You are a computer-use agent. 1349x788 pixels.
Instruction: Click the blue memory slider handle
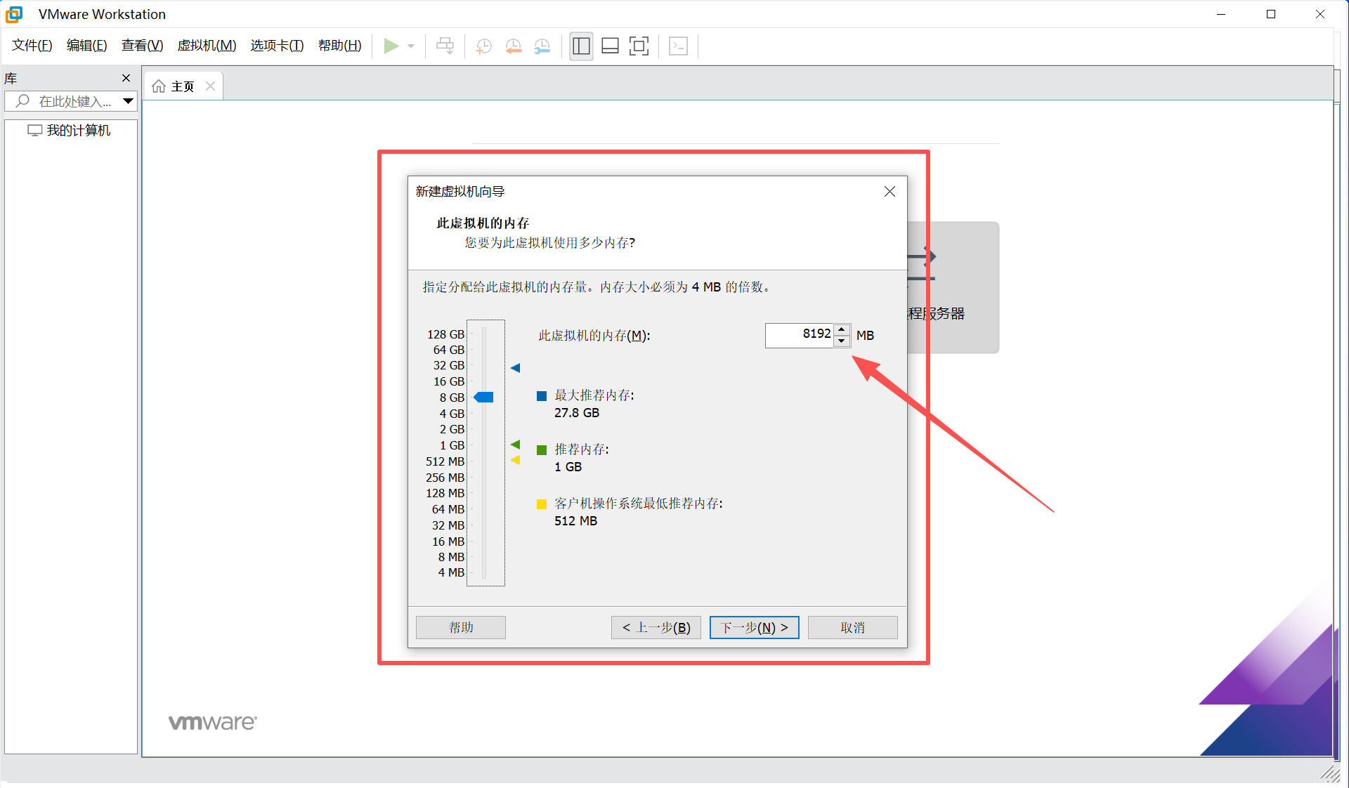[x=484, y=398]
